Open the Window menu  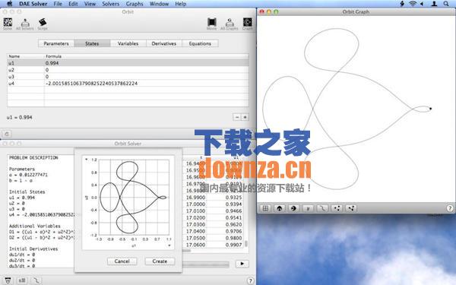[159, 4]
